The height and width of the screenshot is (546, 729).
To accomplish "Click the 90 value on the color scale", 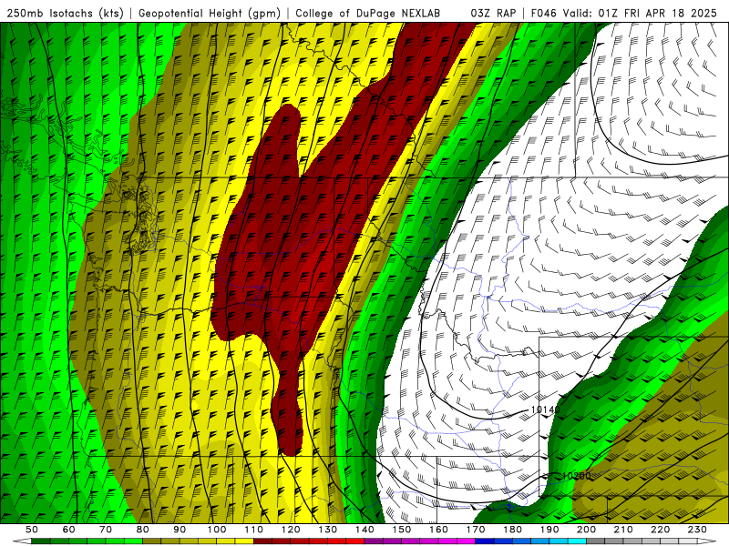I will point(180,530).
